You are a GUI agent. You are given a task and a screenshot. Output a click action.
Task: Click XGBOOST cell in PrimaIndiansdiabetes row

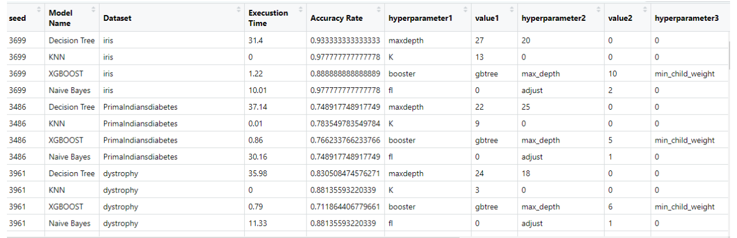pyautogui.click(x=66, y=140)
